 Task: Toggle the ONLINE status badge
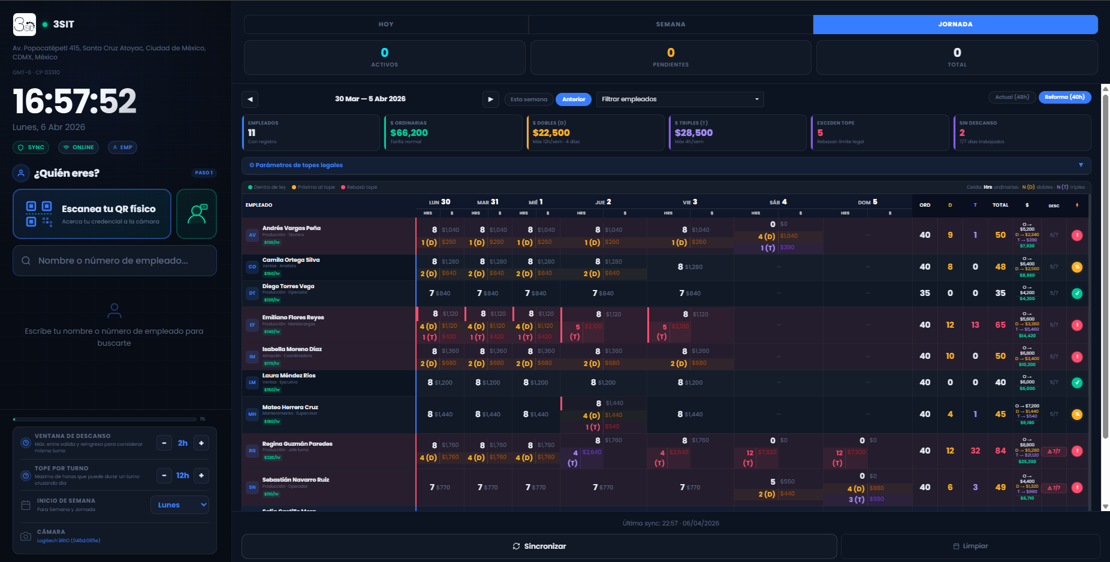(79, 147)
